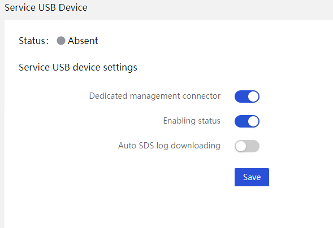This screenshot has height=228, width=333.
Task: Click the Status: label
Action: click(34, 41)
